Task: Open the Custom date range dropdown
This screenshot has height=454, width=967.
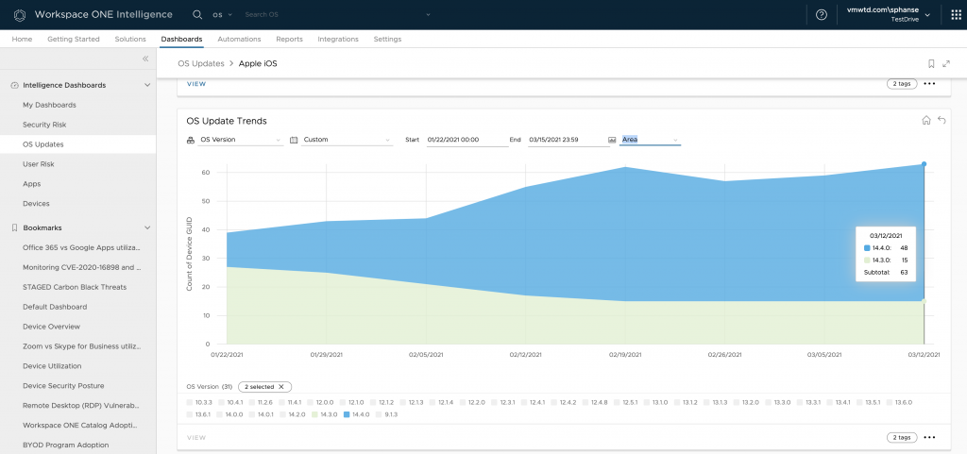Action: (346, 140)
